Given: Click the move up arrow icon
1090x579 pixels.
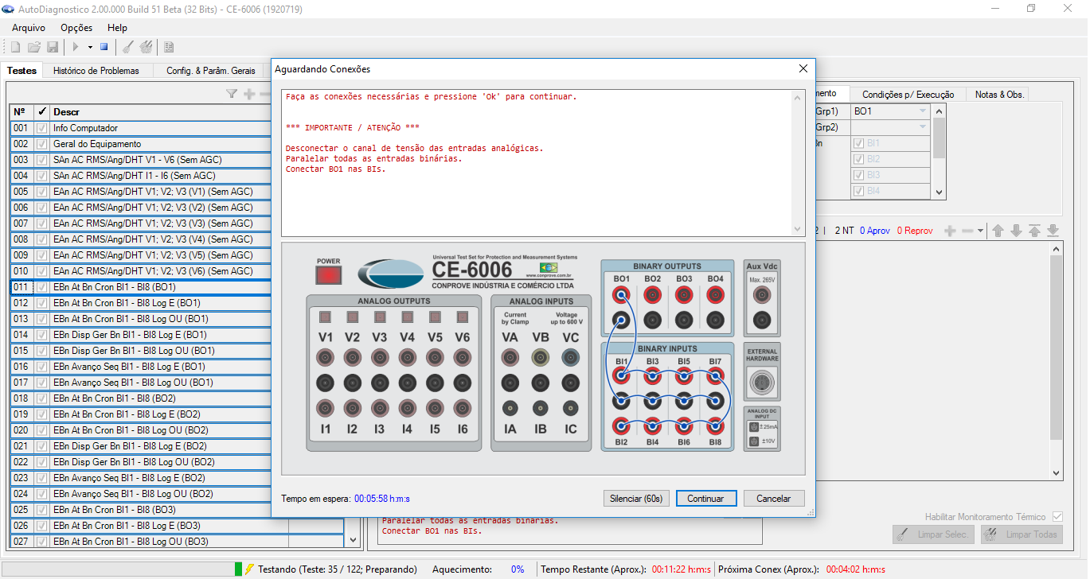Looking at the screenshot, I should [998, 231].
